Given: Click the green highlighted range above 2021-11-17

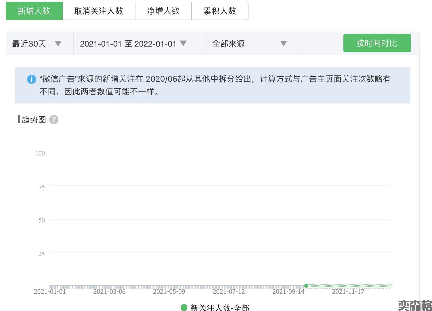Looking at the screenshot, I should point(348,286).
